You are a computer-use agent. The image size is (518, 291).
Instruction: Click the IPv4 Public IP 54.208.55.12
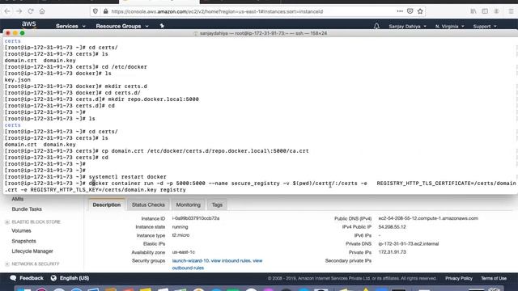[x=392, y=227]
